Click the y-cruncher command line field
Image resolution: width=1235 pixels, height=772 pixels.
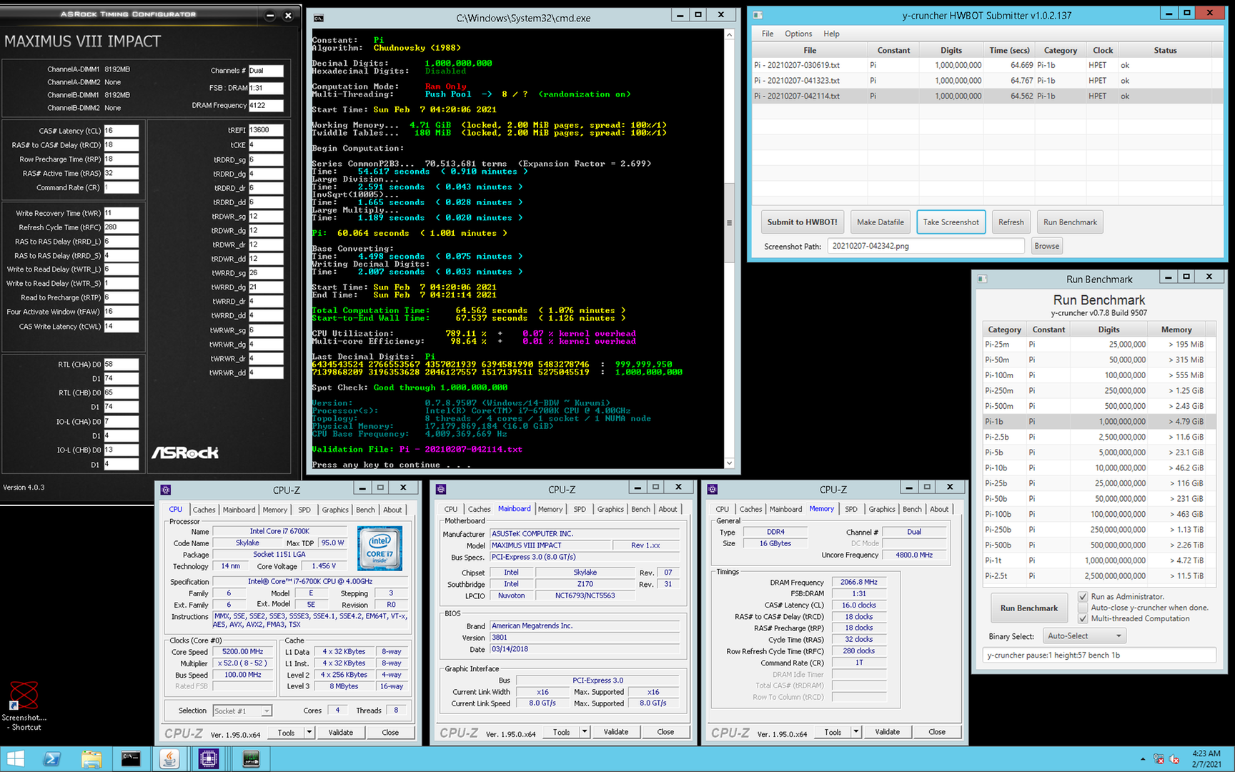point(1098,655)
